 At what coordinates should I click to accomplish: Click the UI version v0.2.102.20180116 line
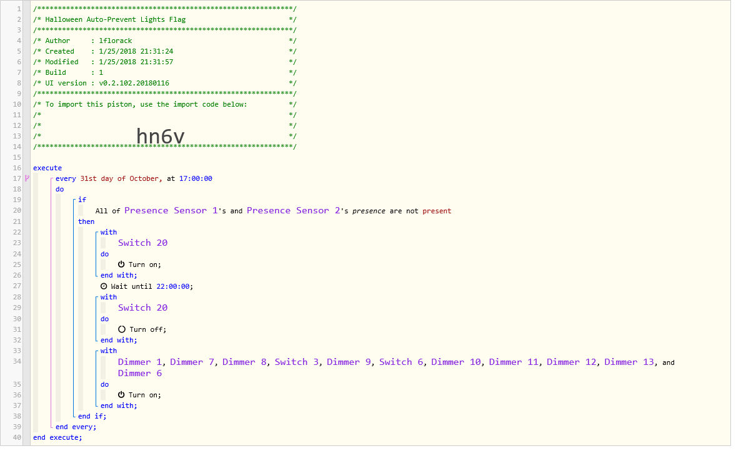tap(165, 84)
